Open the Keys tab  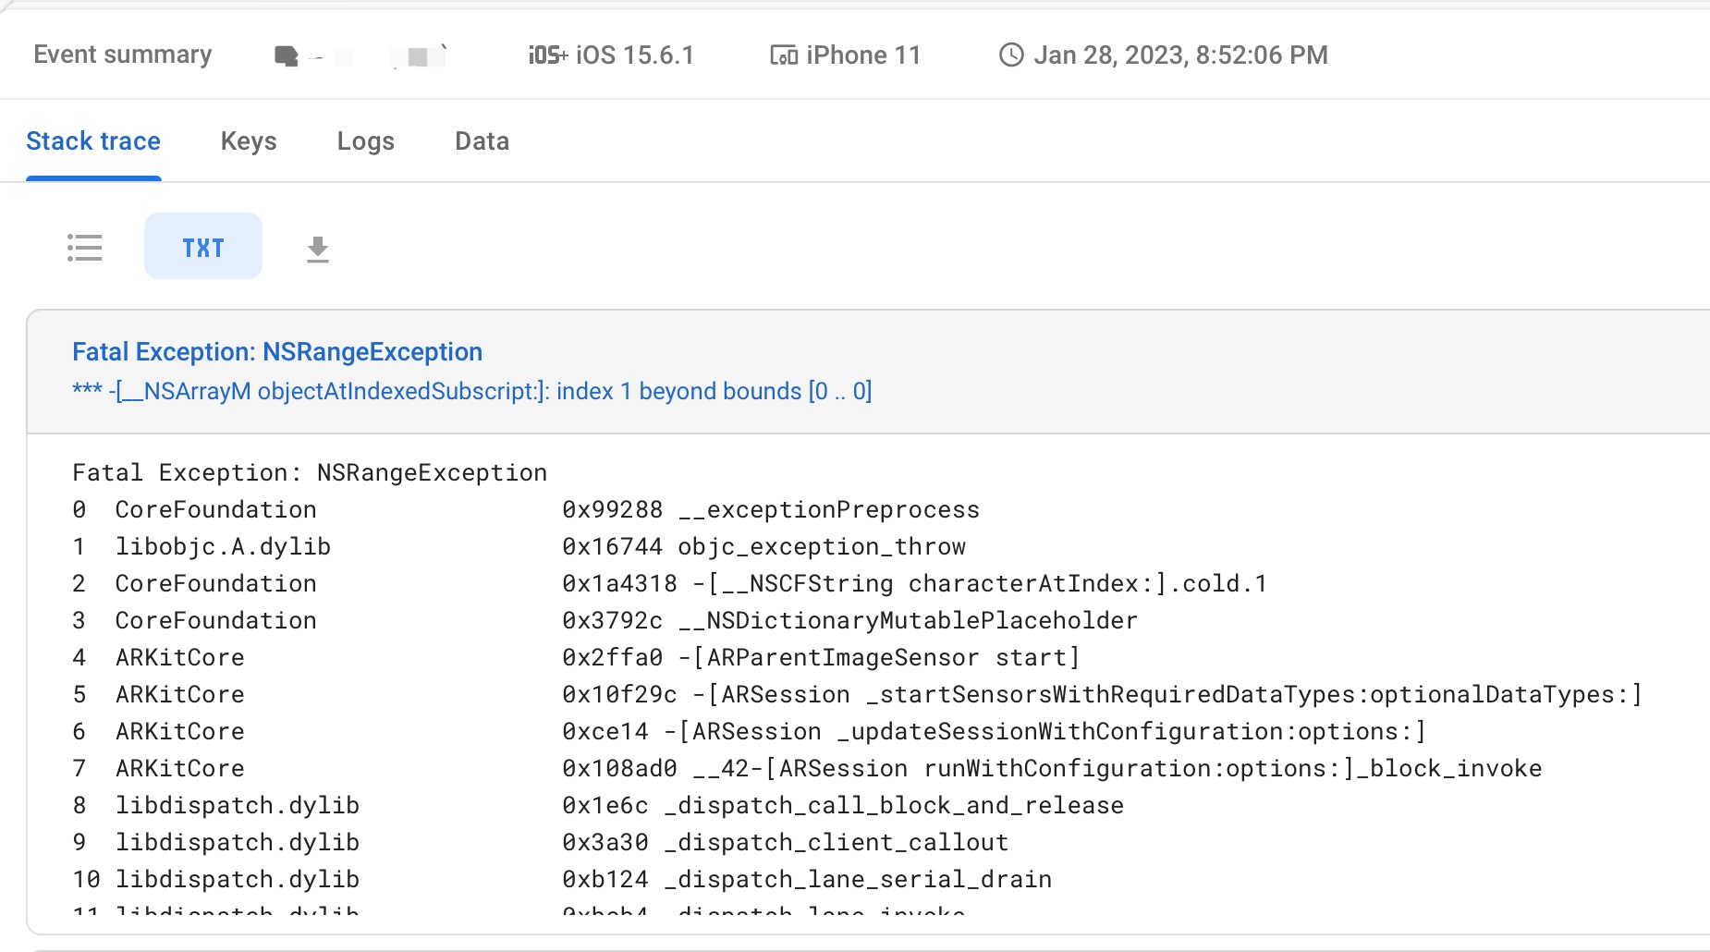pos(249,141)
